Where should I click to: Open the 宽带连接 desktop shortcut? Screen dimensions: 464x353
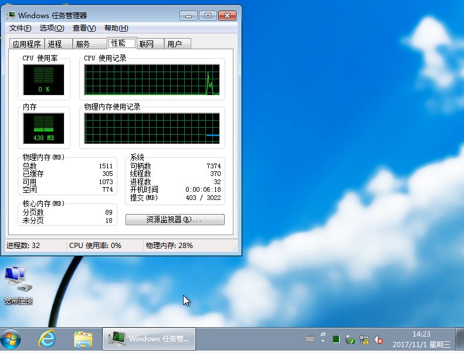tap(18, 286)
